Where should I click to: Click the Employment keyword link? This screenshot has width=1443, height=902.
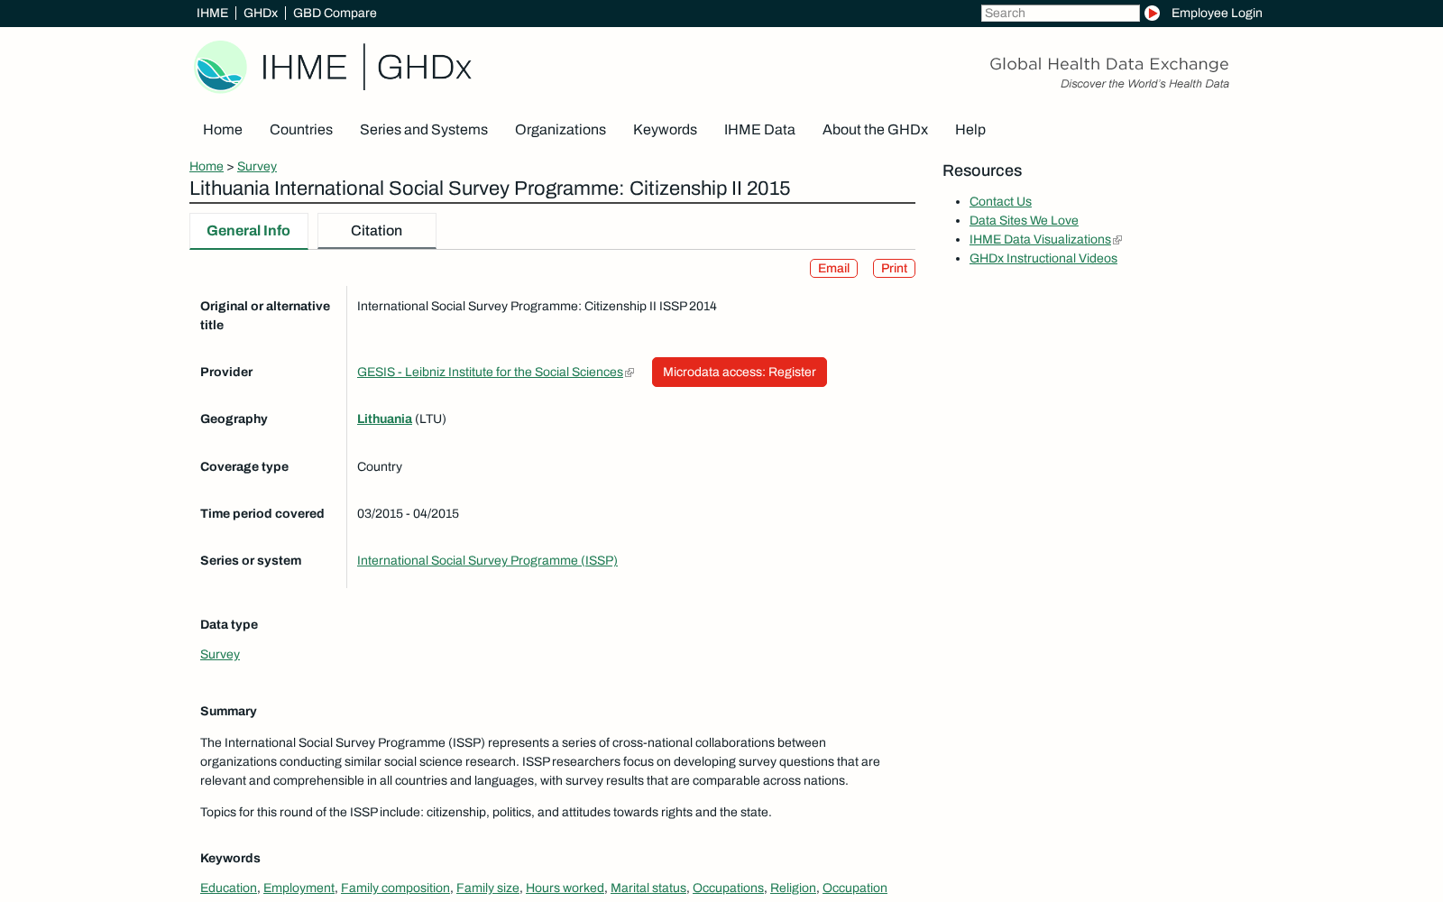(299, 888)
